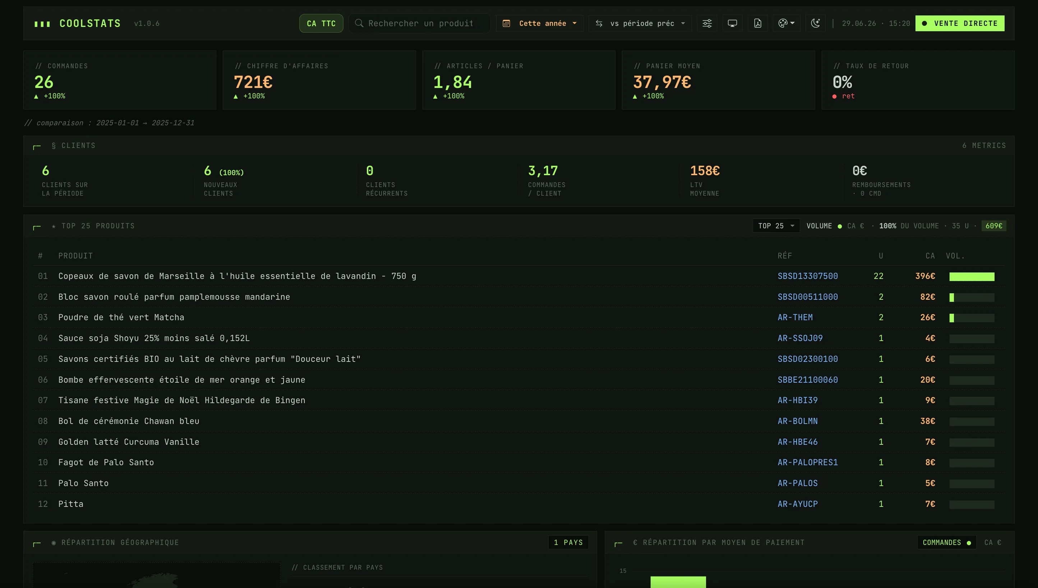Click the 29.06.26 · 15:20 date time
This screenshot has width=1038, height=588.
point(876,23)
